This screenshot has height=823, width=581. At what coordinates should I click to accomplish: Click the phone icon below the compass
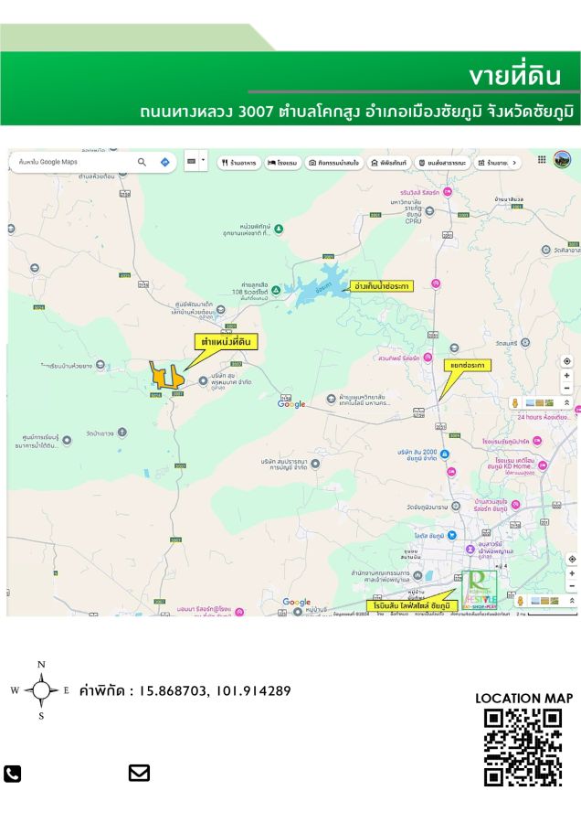(x=13, y=774)
